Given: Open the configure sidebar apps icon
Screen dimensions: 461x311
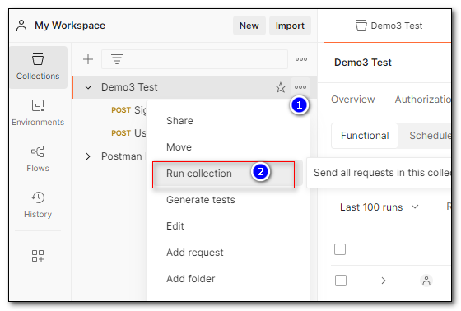Looking at the screenshot, I should pyautogui.click(x=38, y=256).
